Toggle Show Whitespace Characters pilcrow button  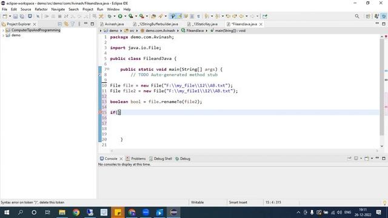coord(198,16)
